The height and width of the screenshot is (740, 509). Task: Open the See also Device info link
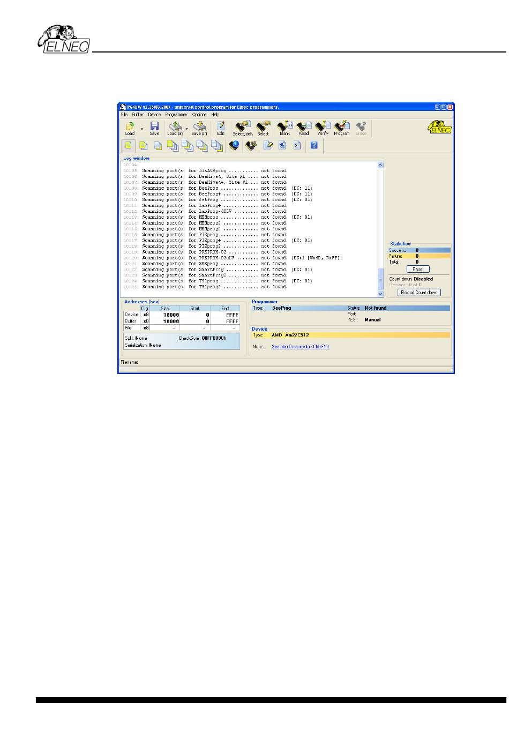coord(301,347)
